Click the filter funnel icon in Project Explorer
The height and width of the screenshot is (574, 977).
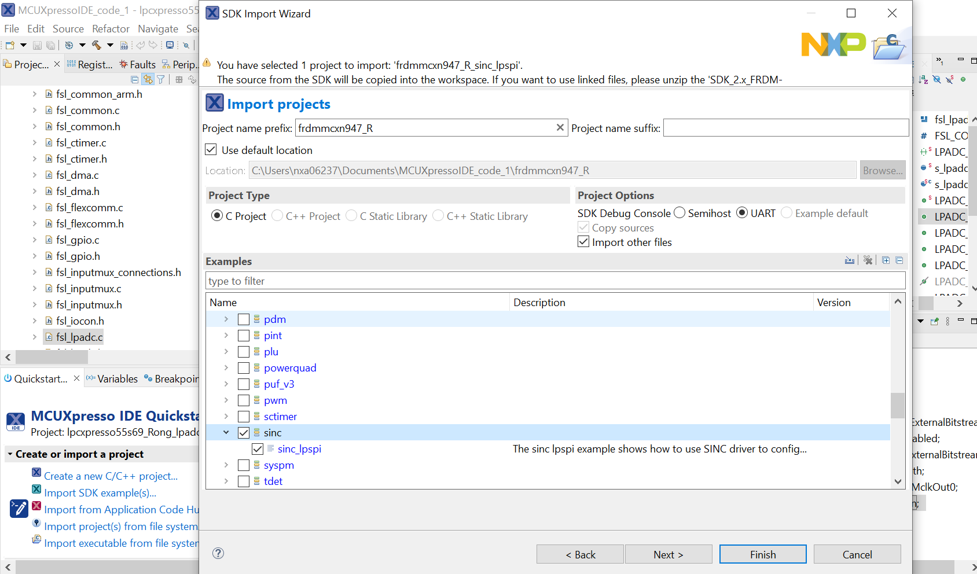(161, 79)
